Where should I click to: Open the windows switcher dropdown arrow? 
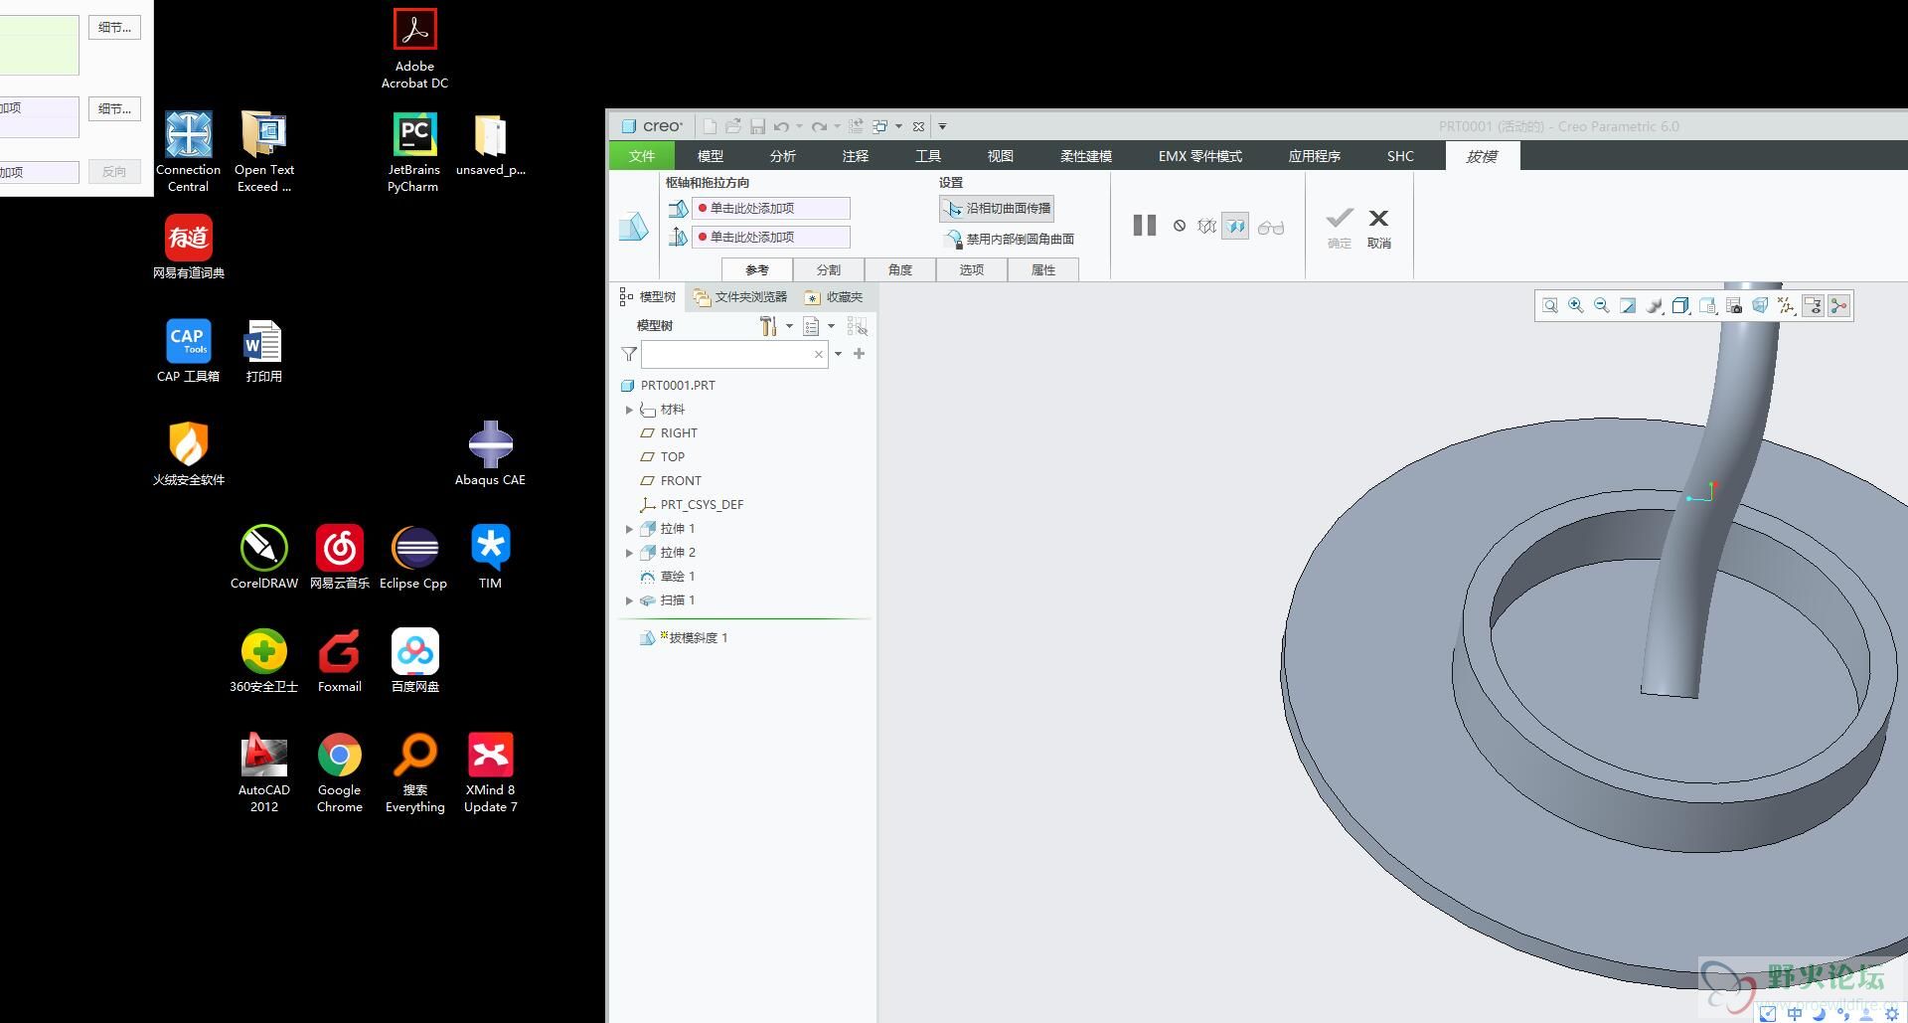(x=898, y=126)
